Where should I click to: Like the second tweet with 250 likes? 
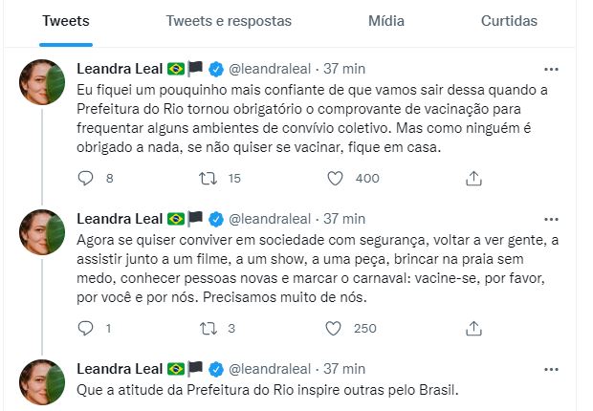tap(335, 328)
